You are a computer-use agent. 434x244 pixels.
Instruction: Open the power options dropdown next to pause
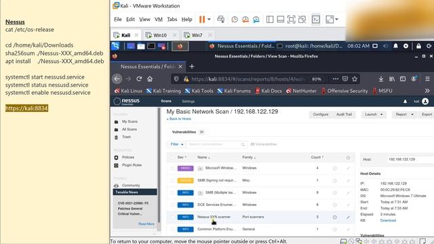209,20
